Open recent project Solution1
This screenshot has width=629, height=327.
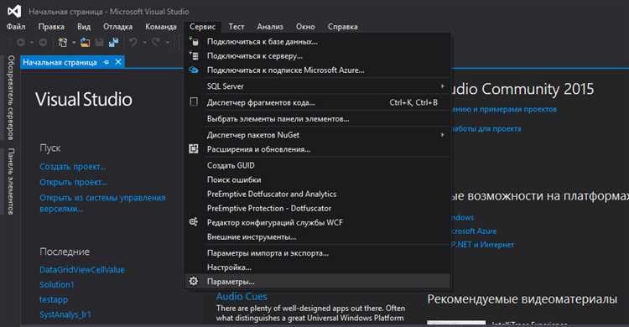56,284
